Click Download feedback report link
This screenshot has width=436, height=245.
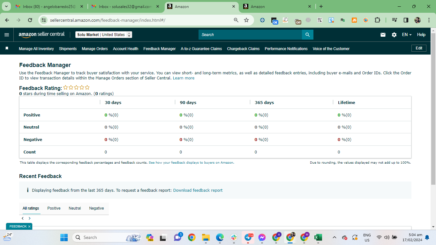pos(198,190)
